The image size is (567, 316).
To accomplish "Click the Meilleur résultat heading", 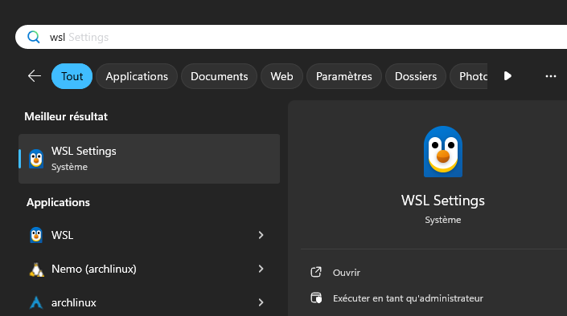I will pyautogui.click(x=66, y=116).
